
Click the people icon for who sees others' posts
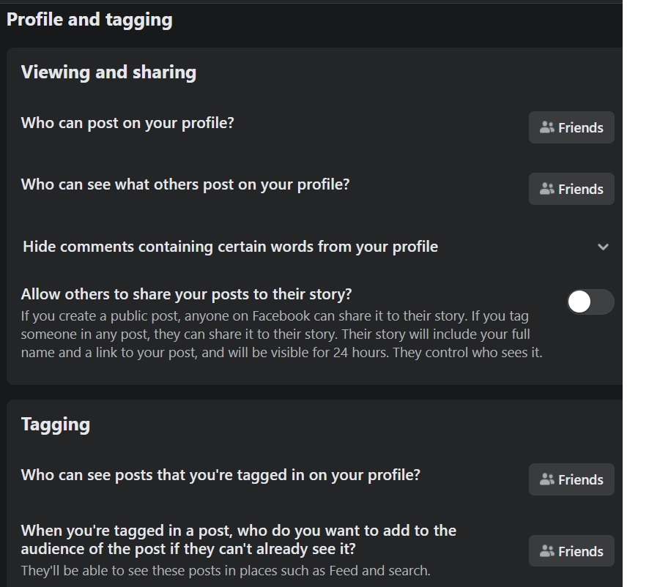[546, 189]
